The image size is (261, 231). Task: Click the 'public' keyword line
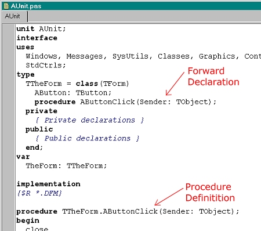pos(39,129)
